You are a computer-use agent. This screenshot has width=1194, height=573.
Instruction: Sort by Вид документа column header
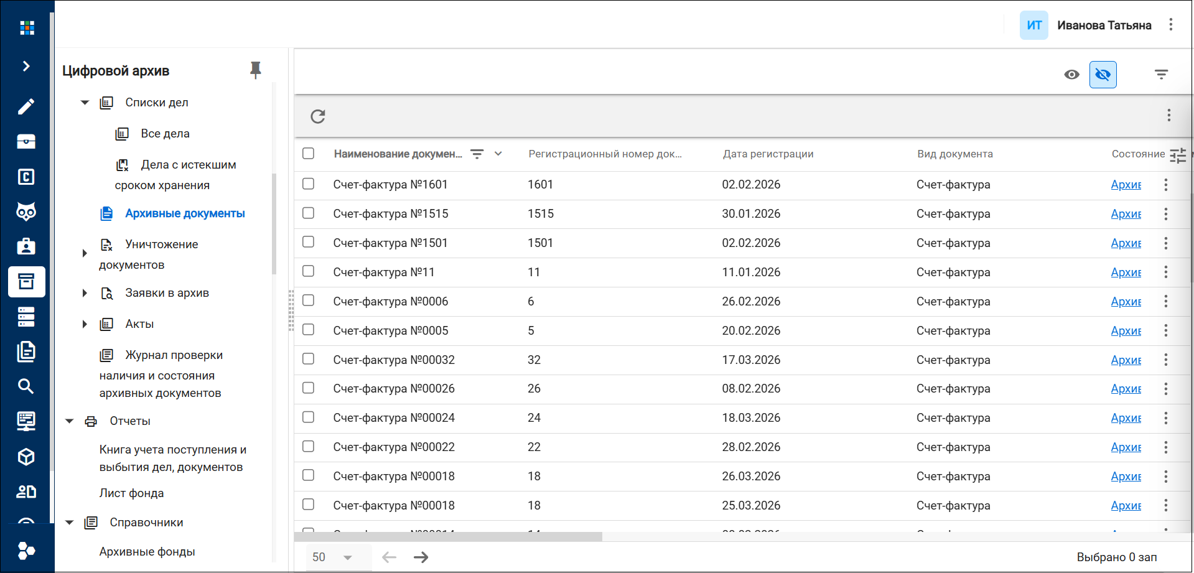click(955, 154)
